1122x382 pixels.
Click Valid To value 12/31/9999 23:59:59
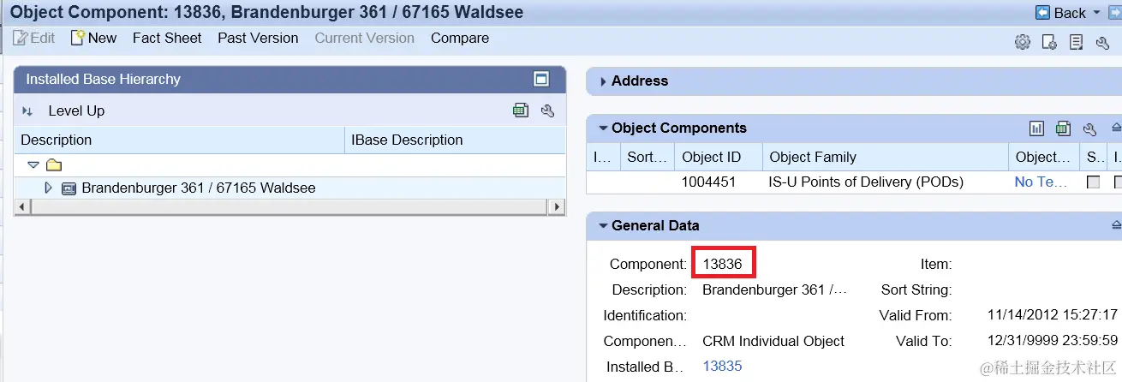click(1053, 341)
